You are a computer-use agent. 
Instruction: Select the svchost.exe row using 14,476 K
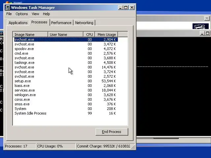(66, 67)
